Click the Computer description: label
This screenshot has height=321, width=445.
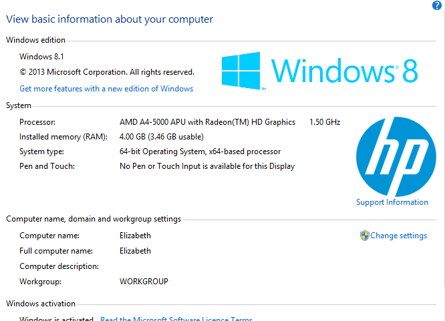(x=59, y=266)
